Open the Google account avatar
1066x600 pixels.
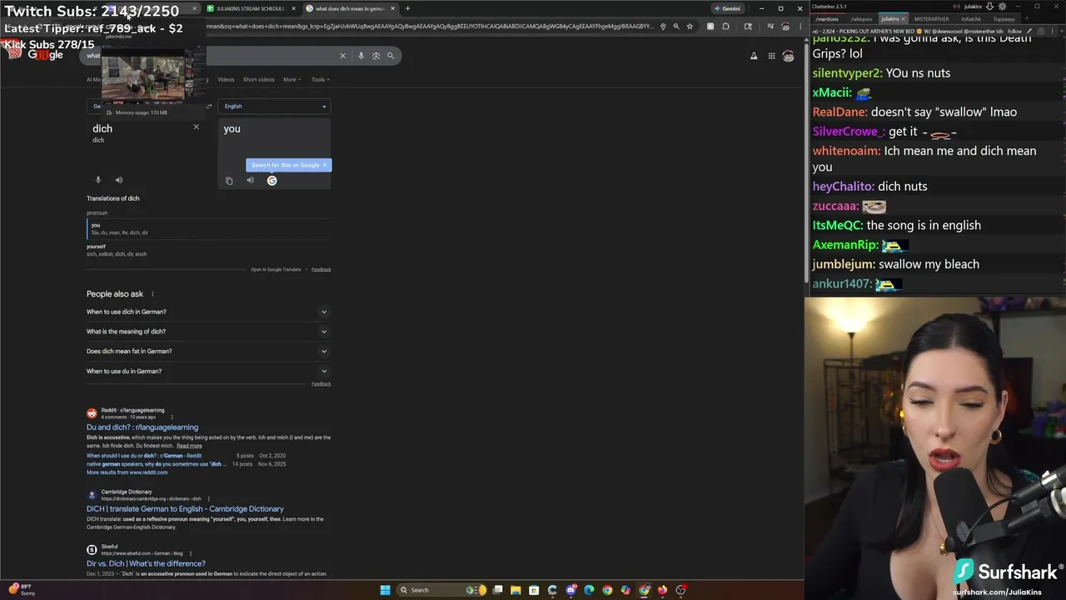pyautogui.click(x=788, y=56)
